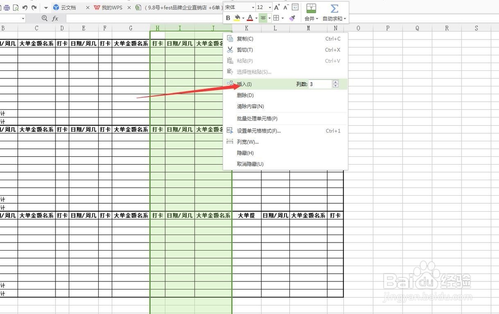Click the 自动求和 autosum button
The image size is (499, 314).
pyautogui.click(x=334, y=12)
